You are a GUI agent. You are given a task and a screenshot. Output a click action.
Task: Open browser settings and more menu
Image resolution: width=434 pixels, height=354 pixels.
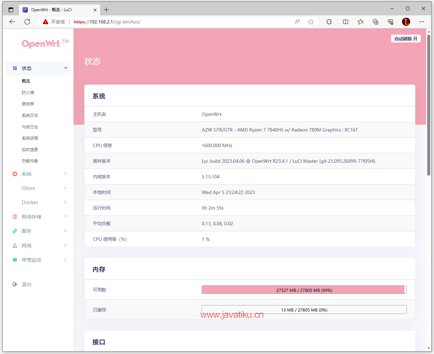[x=422, y=22]
